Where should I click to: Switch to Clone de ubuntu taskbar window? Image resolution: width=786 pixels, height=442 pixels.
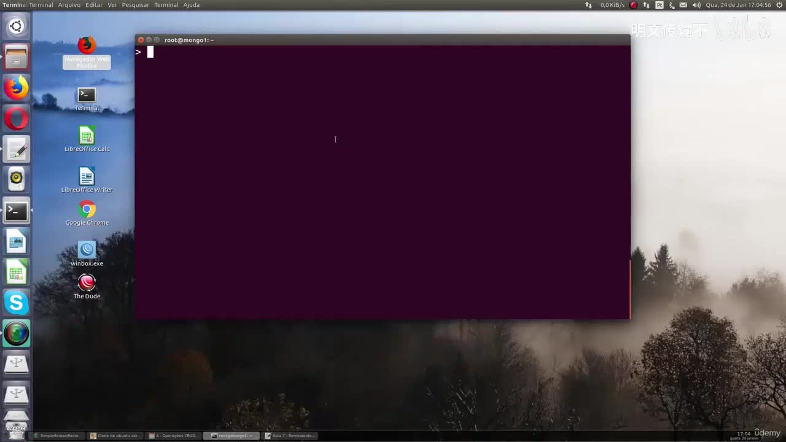click(x=115, y=436)
